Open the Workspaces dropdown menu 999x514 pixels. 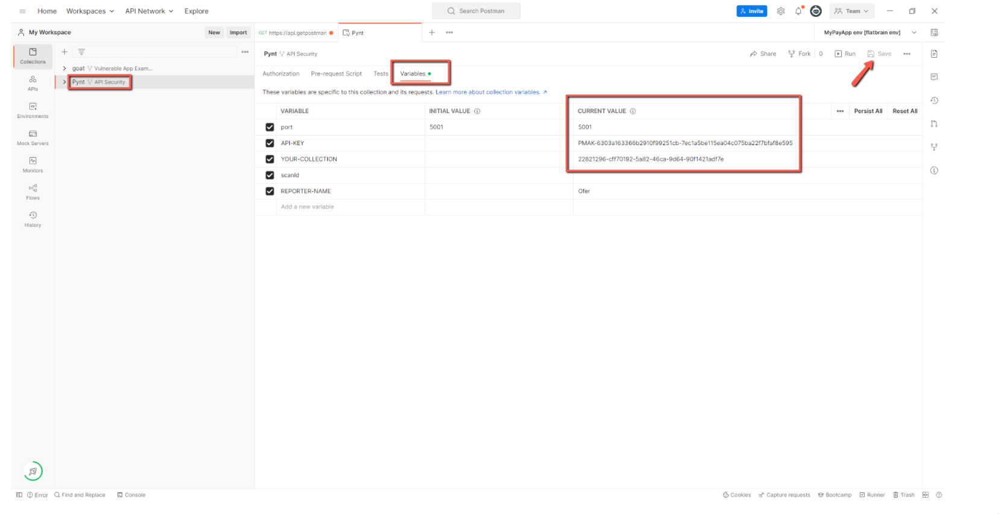click(90, 11)
